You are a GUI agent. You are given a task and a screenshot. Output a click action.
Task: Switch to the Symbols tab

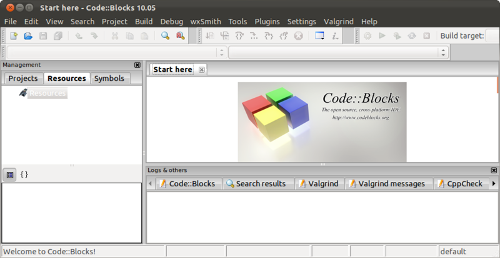pos(109,79)
